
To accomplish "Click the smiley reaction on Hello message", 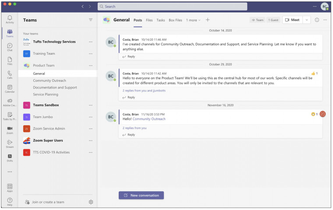I will (x=313, y=114).
